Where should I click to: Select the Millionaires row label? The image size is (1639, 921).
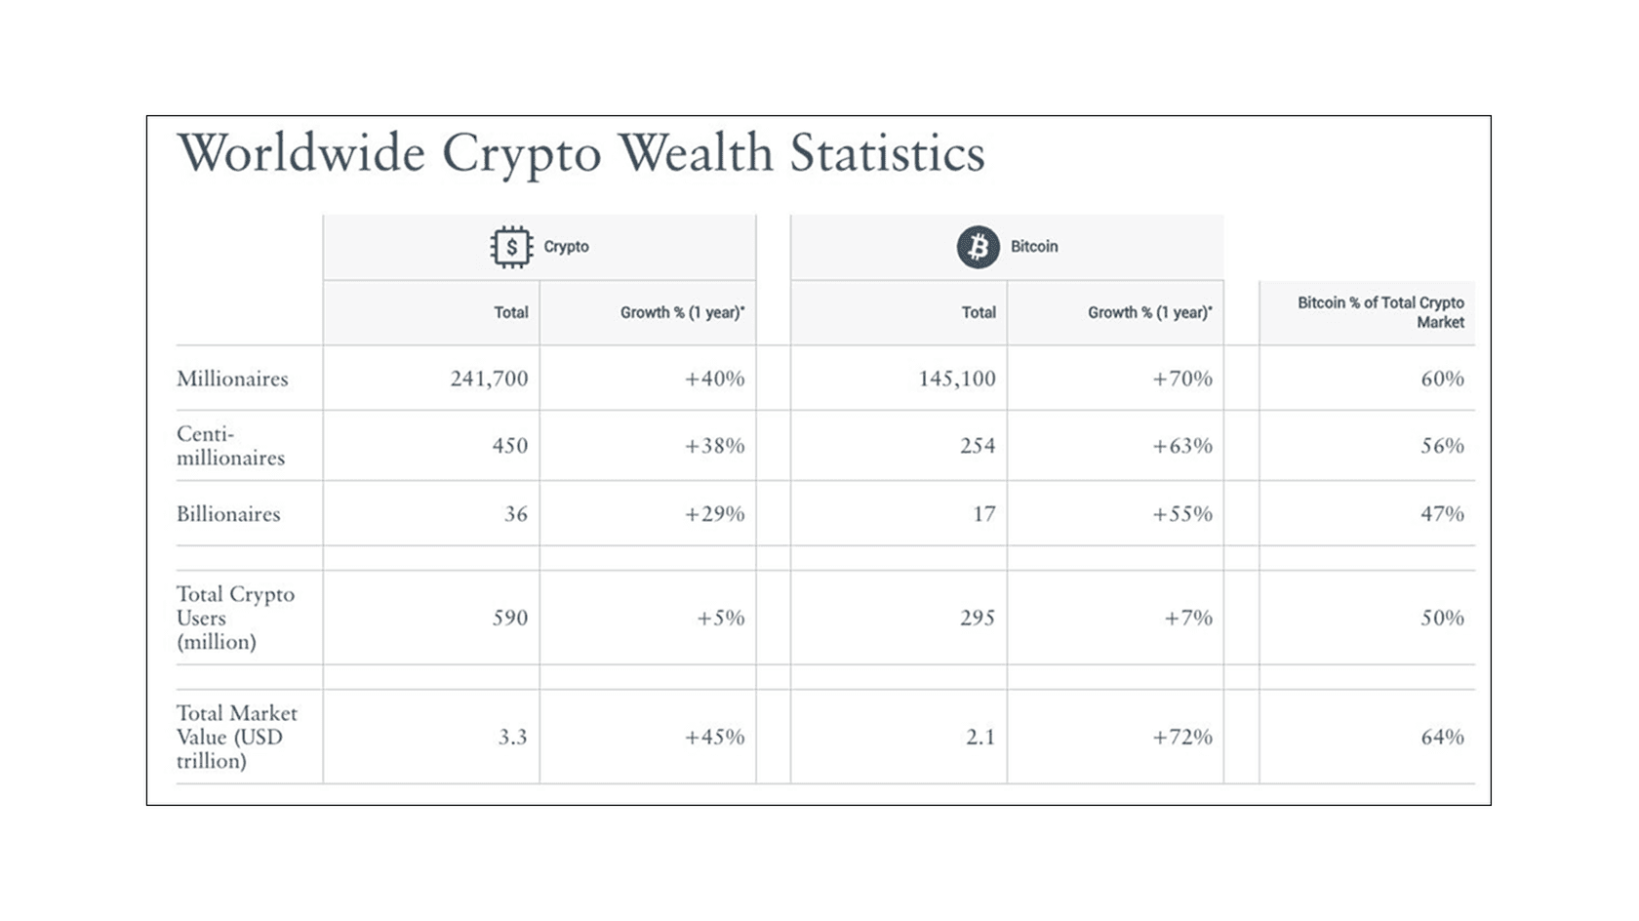pos(232,379)
